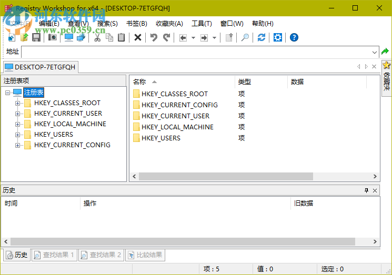Expand HKEY_USERS in the tree
The width and height of the screenshot is (392, 275).
point(17,135)
